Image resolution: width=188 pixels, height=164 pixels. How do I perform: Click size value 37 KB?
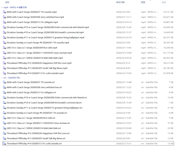click(170, 123)
